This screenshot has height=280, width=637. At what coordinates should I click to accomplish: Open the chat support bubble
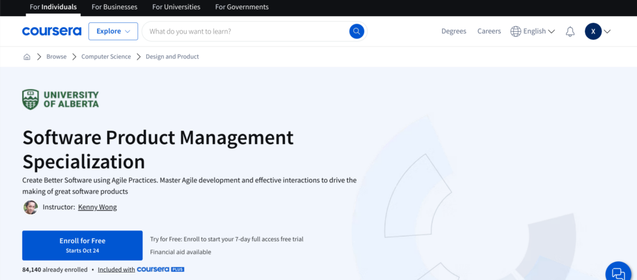(618, 273)
